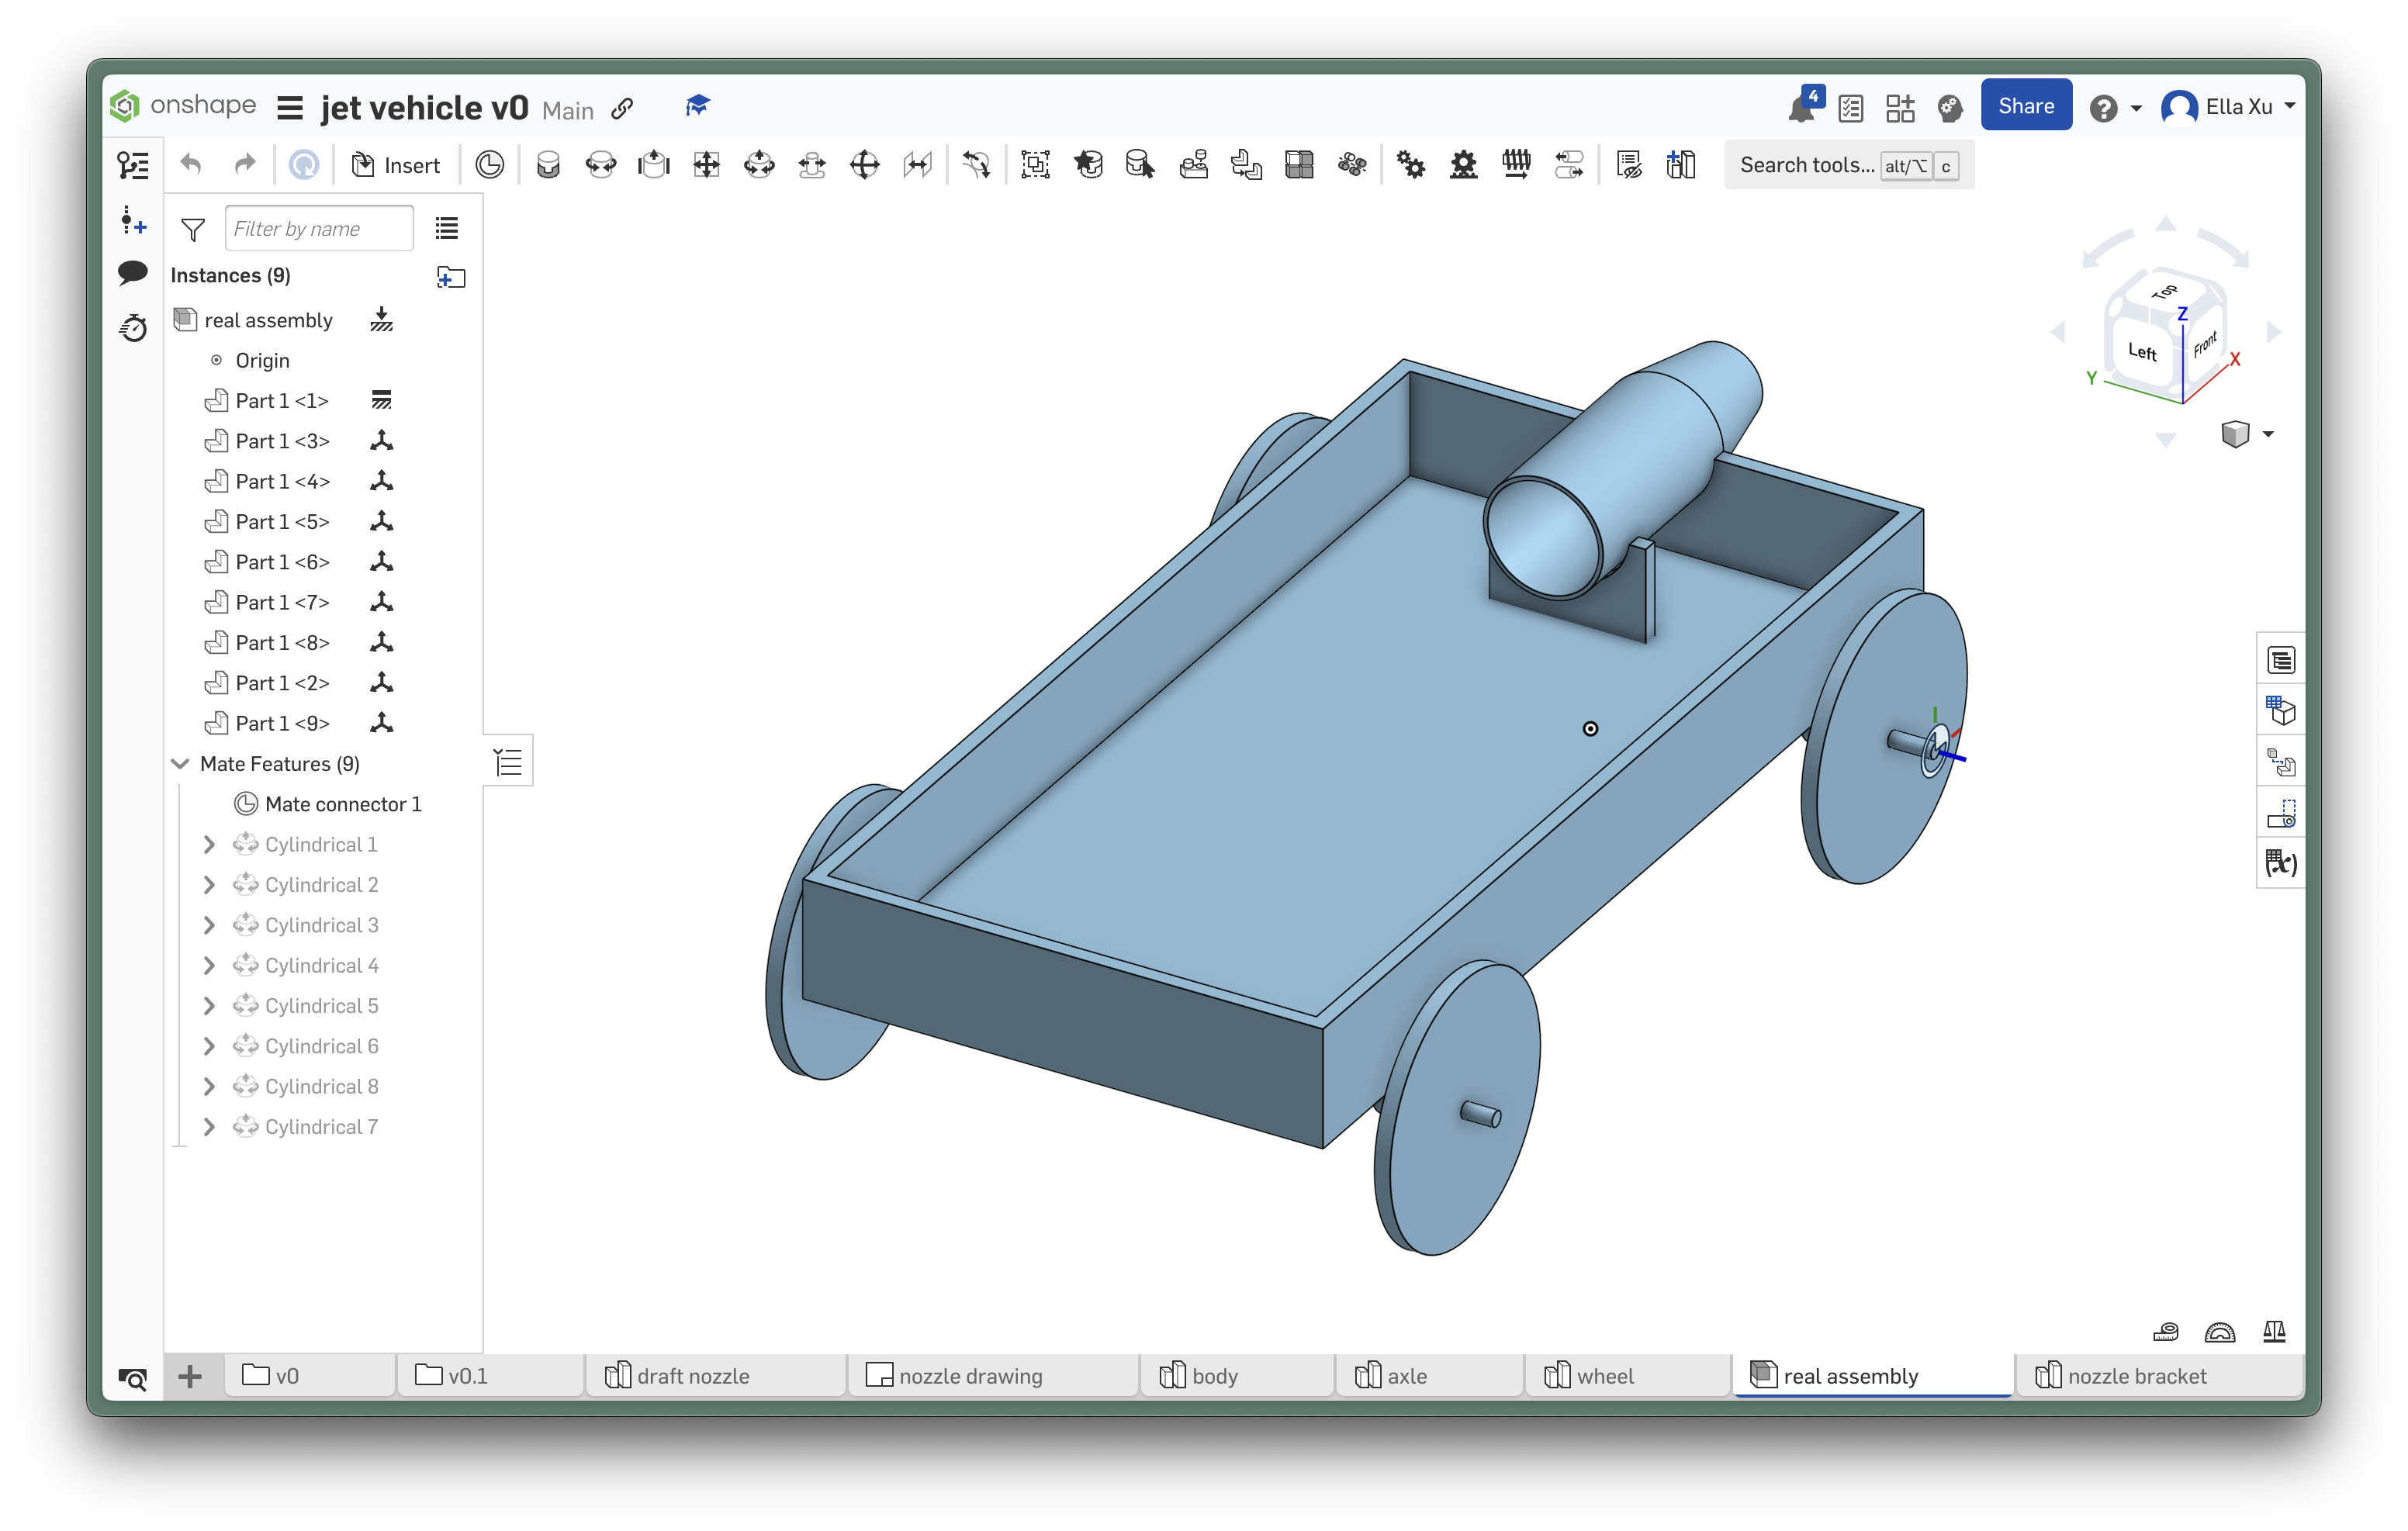Click the Filter by name field
Image resolution: width=2408 pixels, height=1531 pixels.
click(x=319, y=228)
